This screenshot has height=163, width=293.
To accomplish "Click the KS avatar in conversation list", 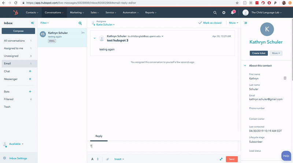I will tap(43, 34).
